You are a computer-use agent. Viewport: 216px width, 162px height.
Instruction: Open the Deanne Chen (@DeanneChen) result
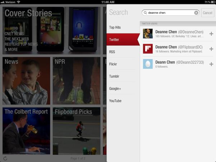point(178,33)
